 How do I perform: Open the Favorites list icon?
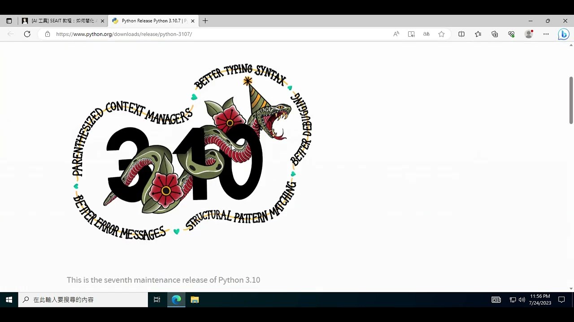point(478,34)
